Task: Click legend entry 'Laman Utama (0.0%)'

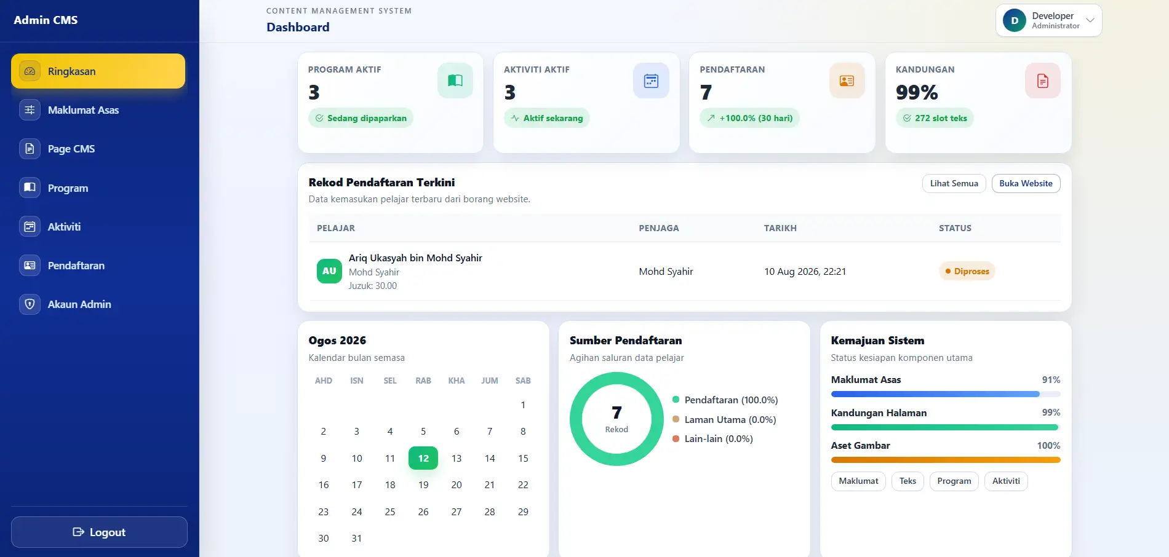Action: [724, 419]
